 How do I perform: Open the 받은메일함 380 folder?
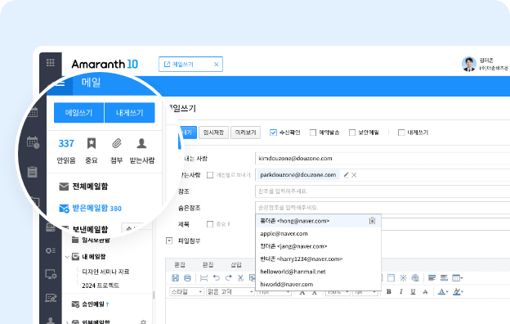pyautogui.click(x=90, y=208)
